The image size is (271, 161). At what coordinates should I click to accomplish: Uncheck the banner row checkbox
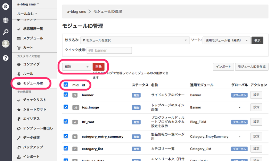click(66, 95)
